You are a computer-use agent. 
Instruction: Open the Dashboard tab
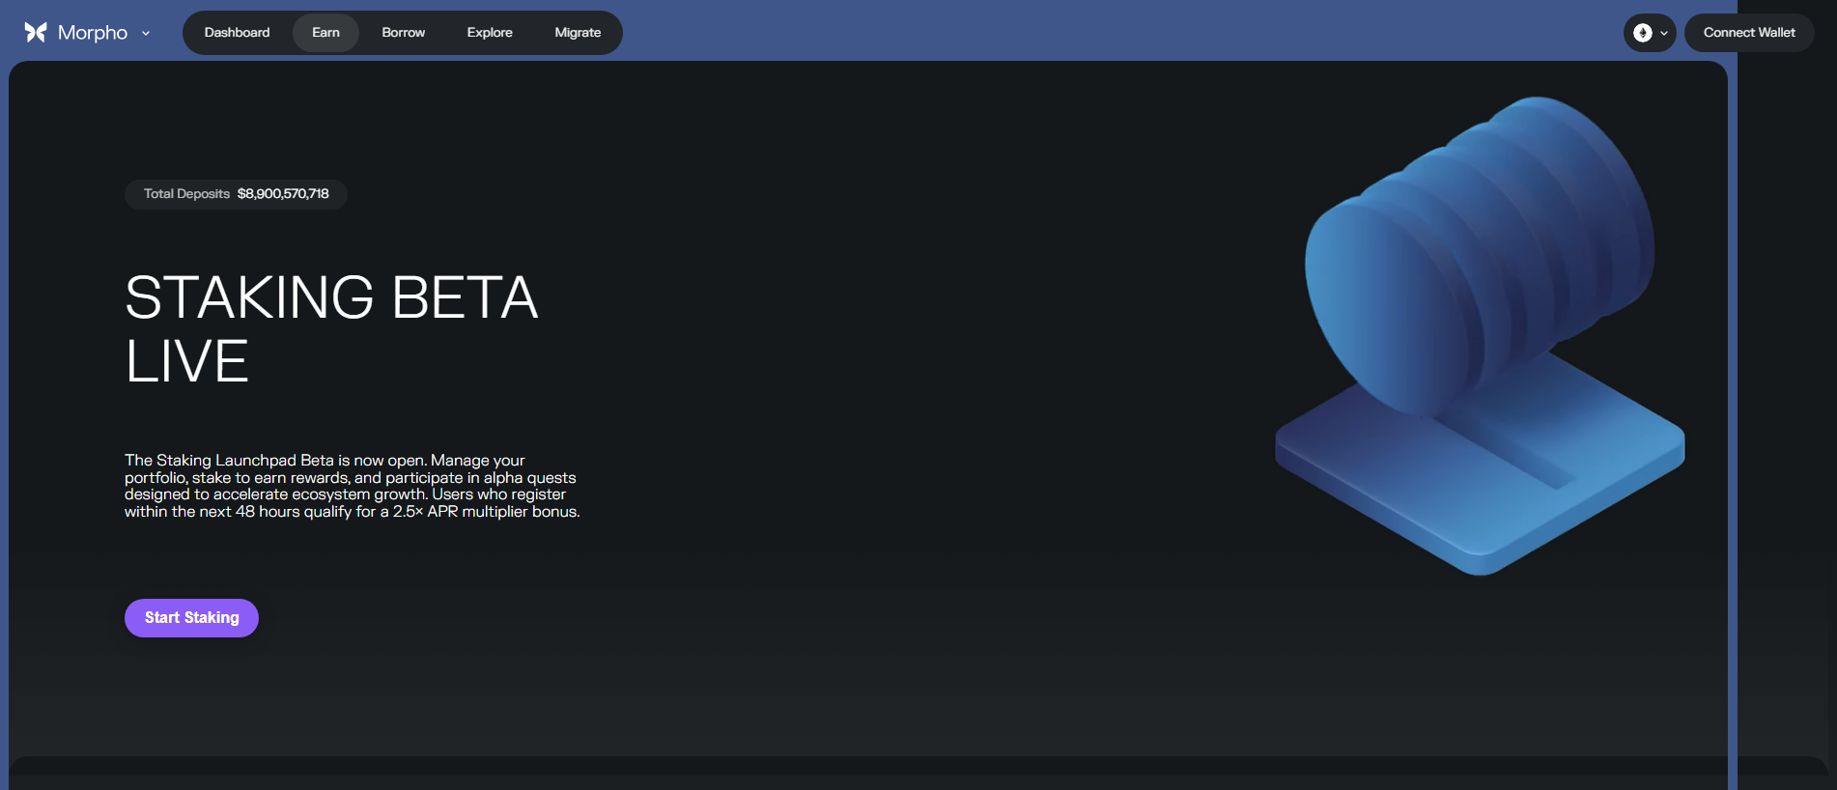237,33
